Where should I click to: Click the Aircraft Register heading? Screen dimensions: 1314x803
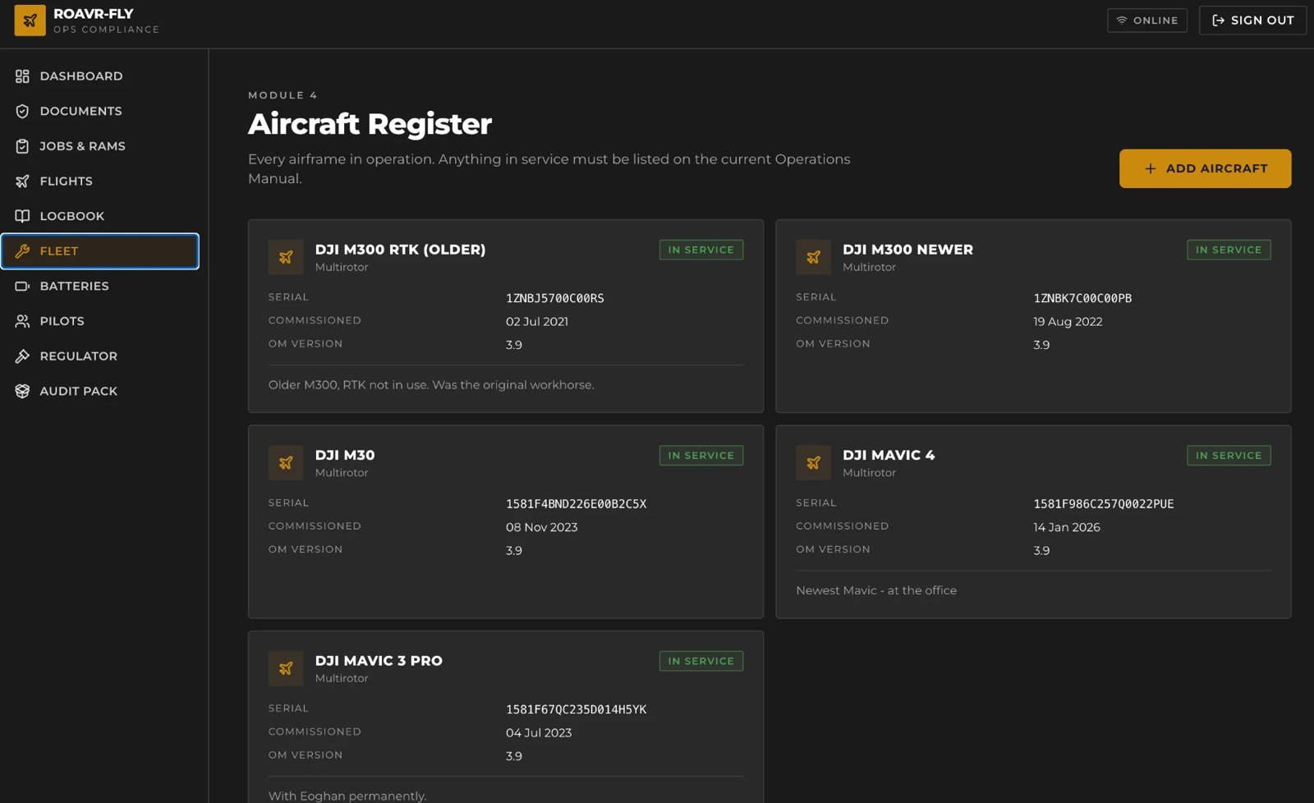tap(370, 124)
